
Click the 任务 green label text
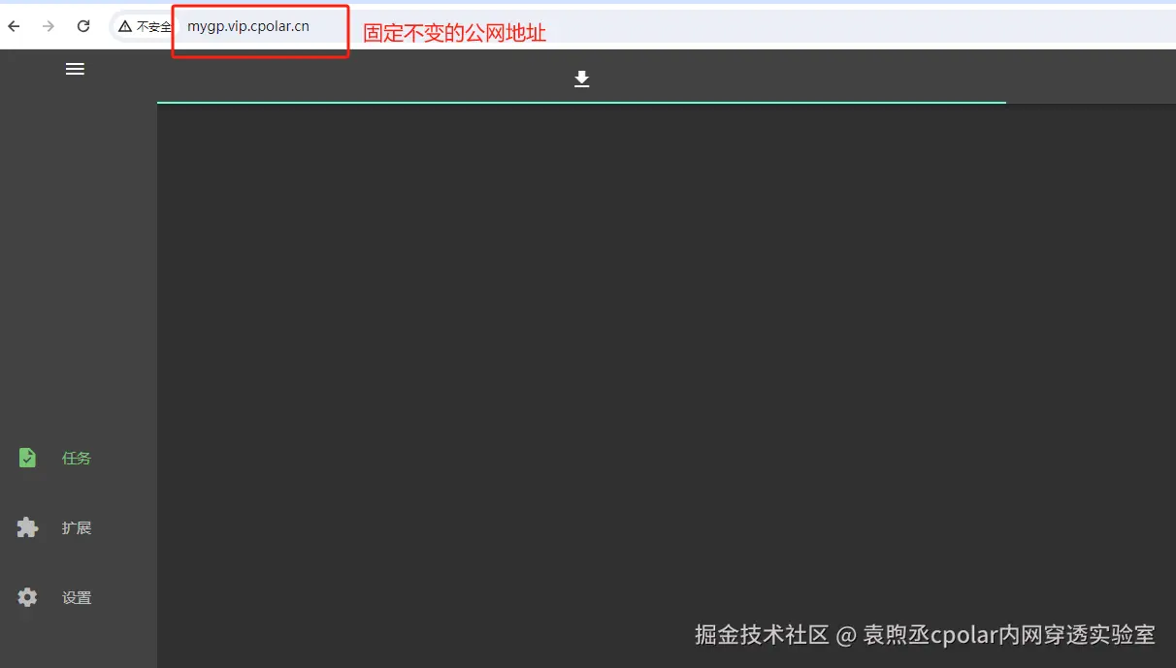78,457
